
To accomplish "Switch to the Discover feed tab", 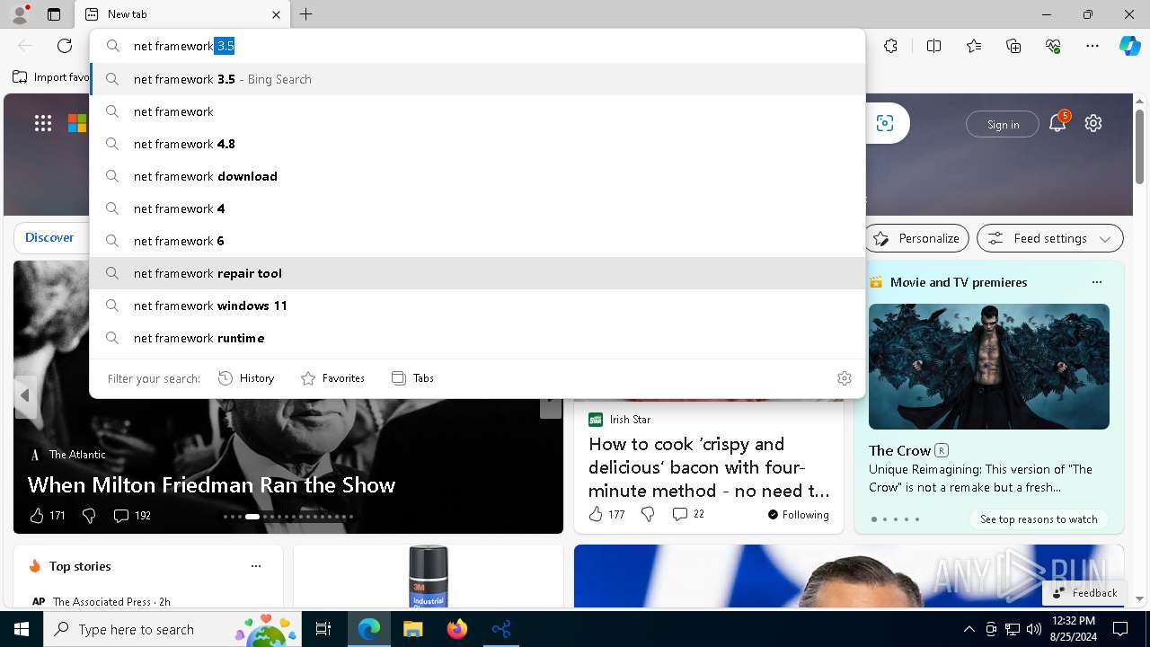I will pos(49,237).
